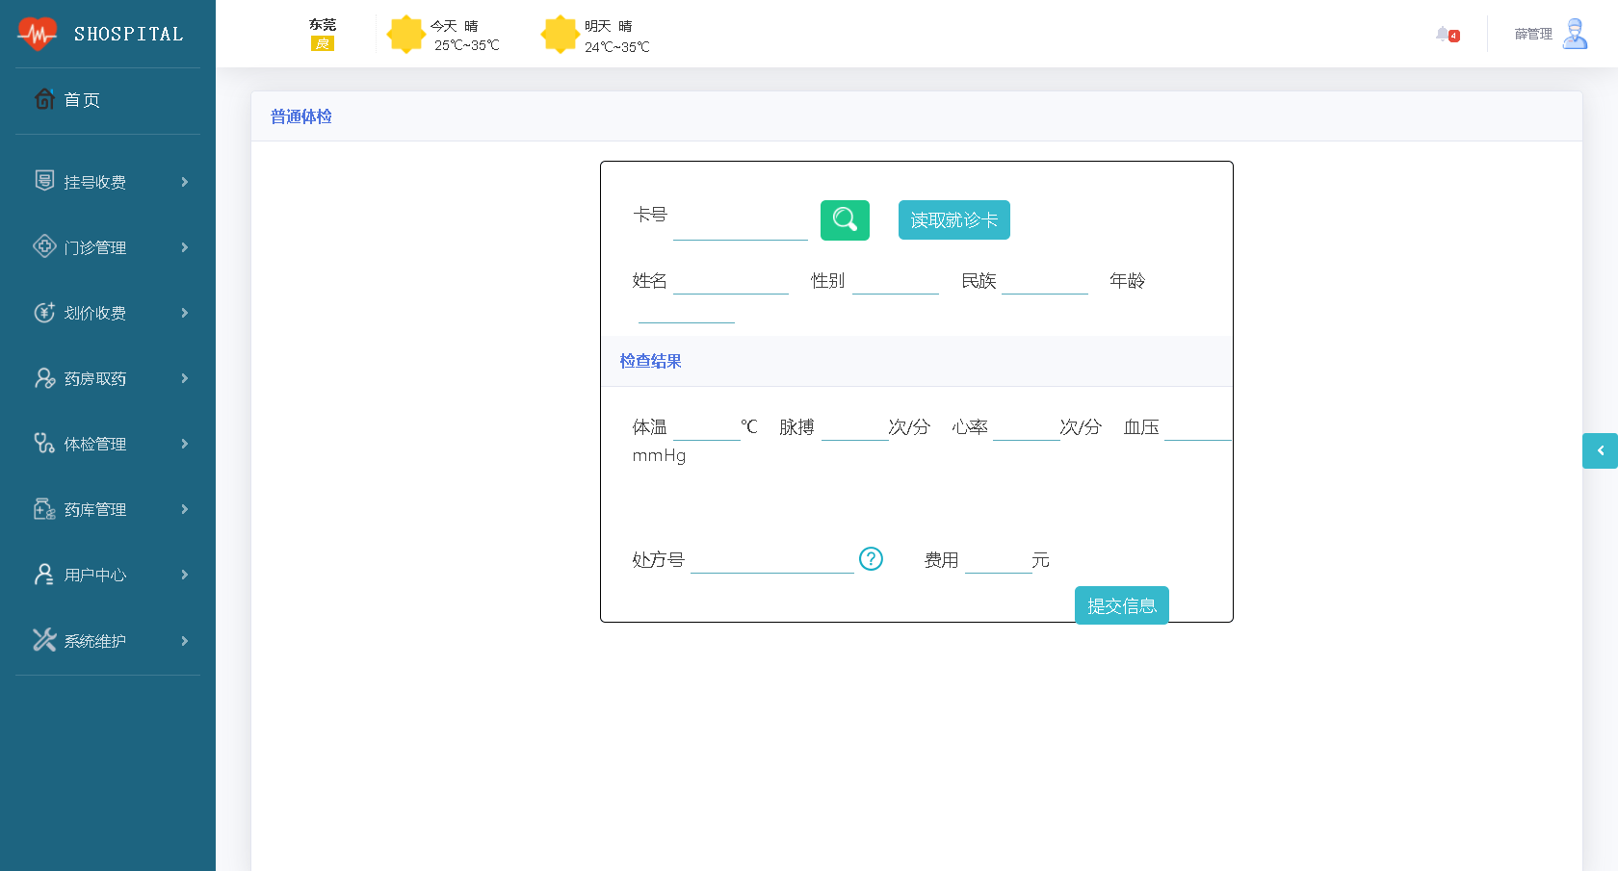Screen dimensions: 1618x871
Task: Click the 系统维护 tools icon
Action: pyautogui.click(x=43, y=640)
